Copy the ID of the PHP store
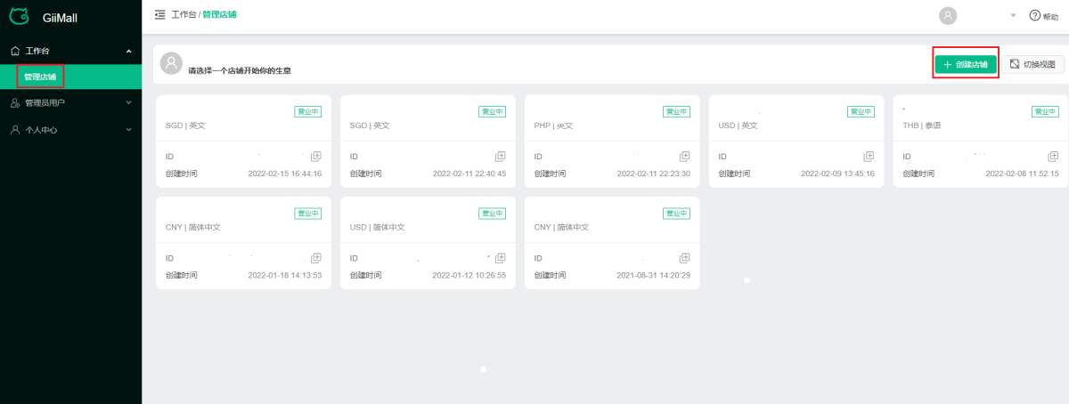1069x404 pixels. tap(684, 157)
